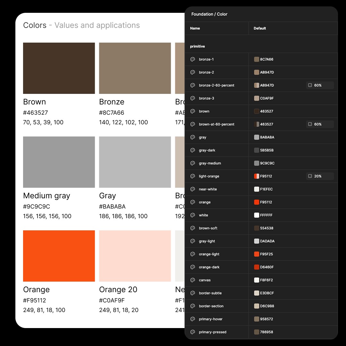Select the primary-hover variable name

coord(210,319)
